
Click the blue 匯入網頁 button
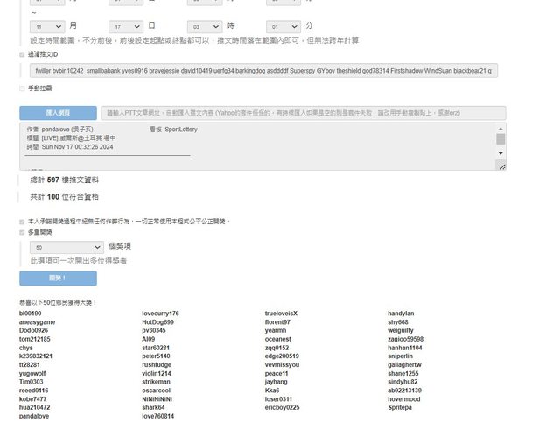(58, 113)
